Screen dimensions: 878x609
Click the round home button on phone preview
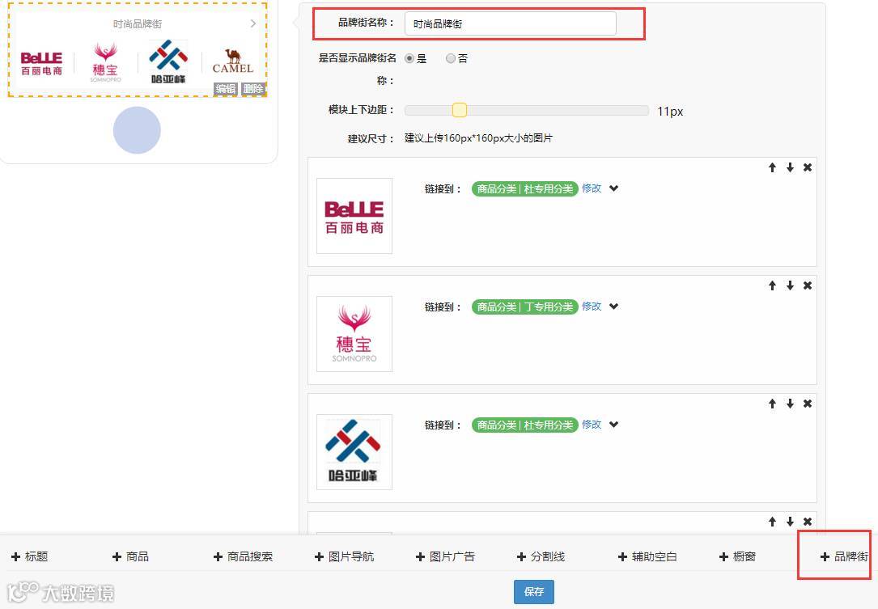137,130
